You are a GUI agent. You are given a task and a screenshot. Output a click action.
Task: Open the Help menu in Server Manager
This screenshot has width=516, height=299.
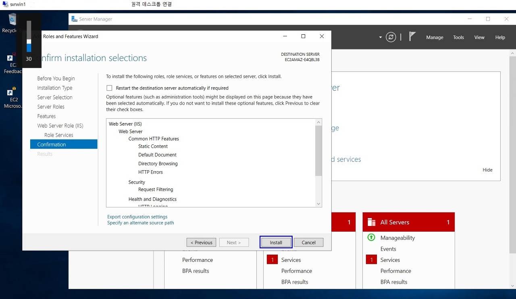pyautogui.click(x=500, y=38)
